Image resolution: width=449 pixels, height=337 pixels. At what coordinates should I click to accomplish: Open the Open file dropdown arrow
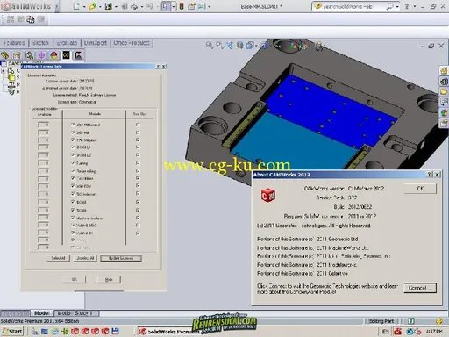point(100,6)
